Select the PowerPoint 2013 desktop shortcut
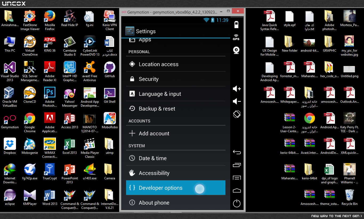Image resolution: width=364 pixels, height=219 pixels. (x=70, y=174)
